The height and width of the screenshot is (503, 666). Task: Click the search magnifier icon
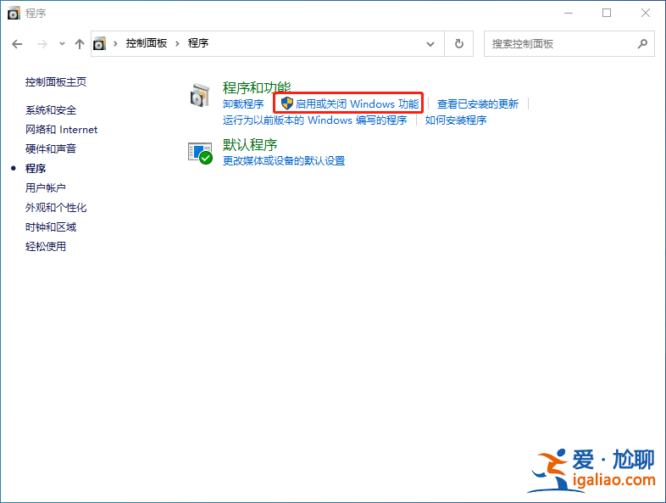pyautogui.click(x=642, y=43)
